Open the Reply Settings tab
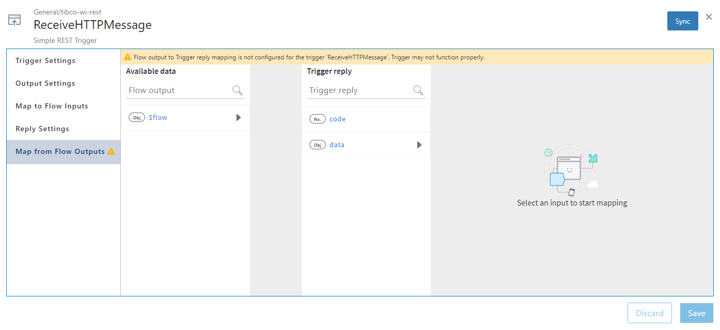The height and width of the screenshot is (330, 720). pyautogui.click(x=42, y=129)
